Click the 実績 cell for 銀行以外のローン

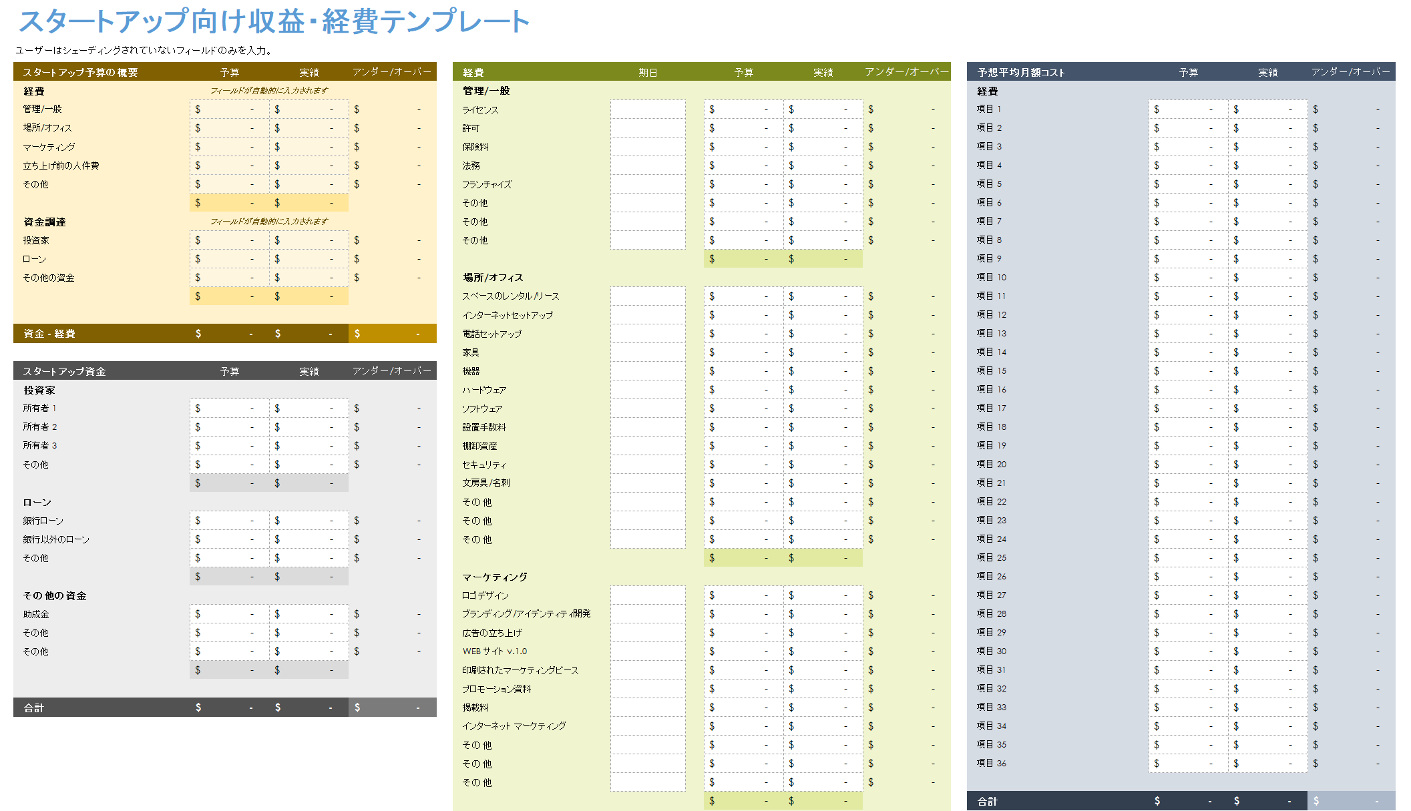click(x=309, y=539)
